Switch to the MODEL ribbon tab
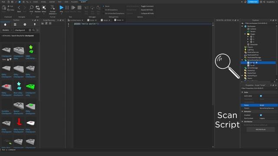 click(x=43, y=2)
